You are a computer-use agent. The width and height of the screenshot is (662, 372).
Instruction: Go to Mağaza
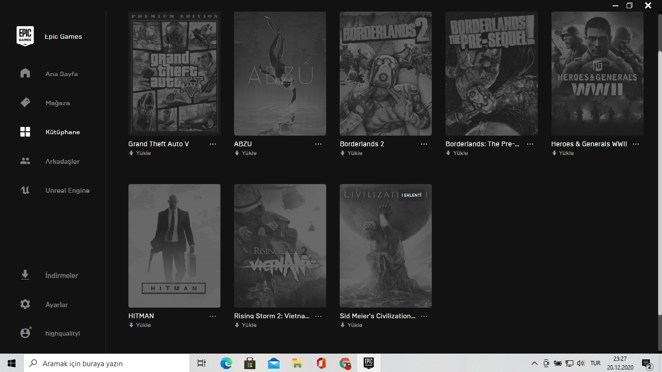(x=58, y=103)
